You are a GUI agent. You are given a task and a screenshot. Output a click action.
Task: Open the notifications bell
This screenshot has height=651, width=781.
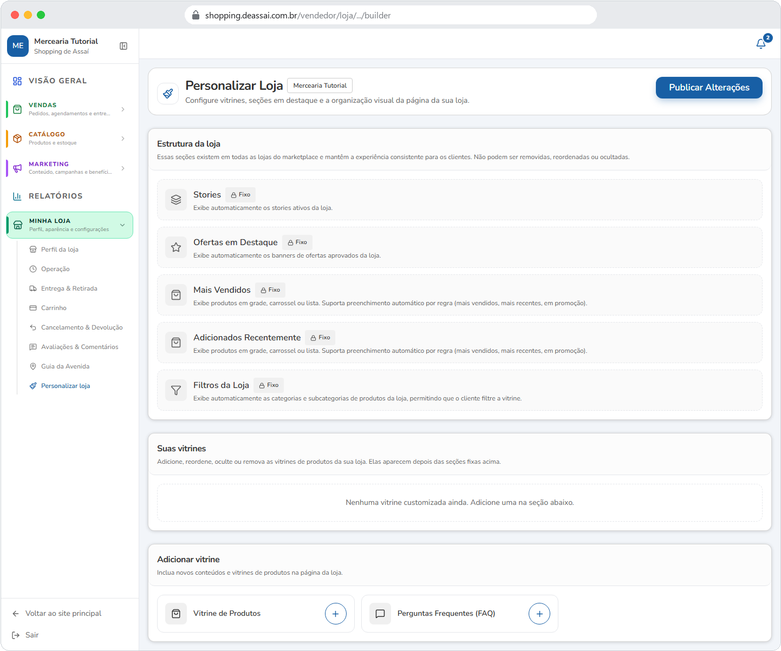(761, 44)
